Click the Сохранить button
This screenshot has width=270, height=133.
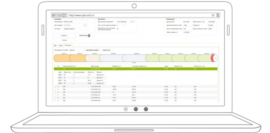click(x=64, y=35)
